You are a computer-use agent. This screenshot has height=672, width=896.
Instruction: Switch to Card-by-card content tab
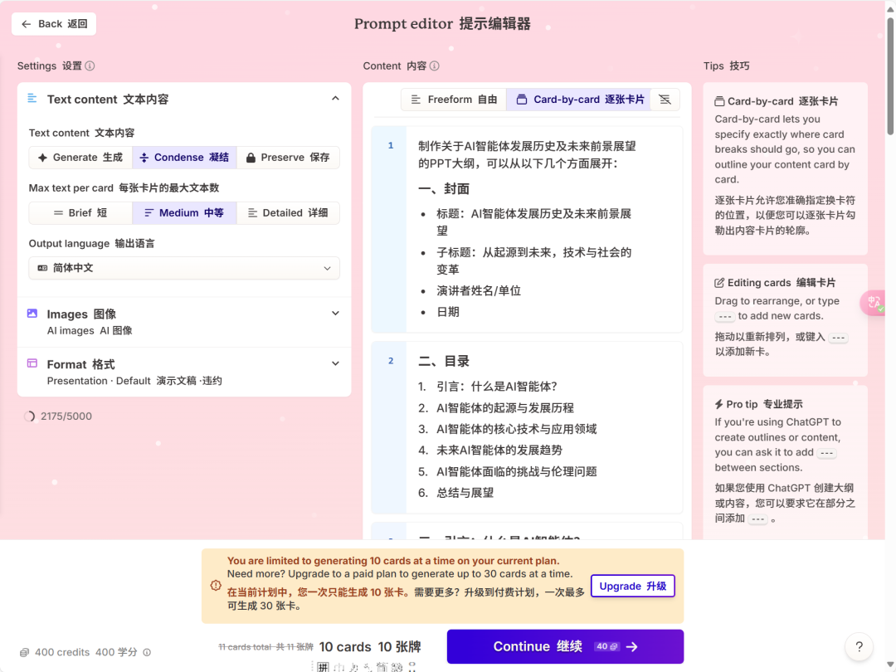point(579,100)
